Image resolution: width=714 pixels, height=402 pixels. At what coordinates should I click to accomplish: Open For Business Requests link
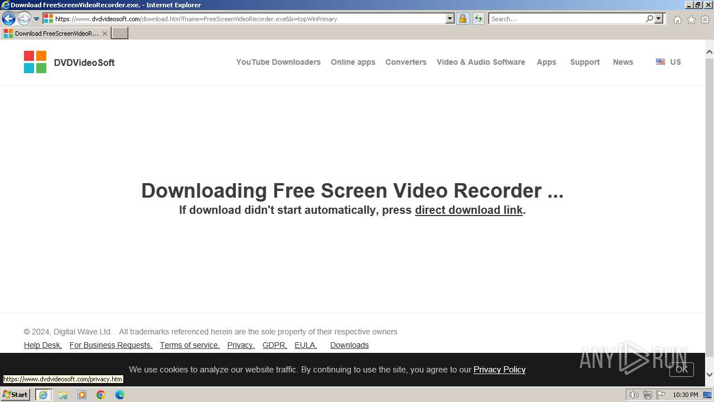tap(111, 345)
